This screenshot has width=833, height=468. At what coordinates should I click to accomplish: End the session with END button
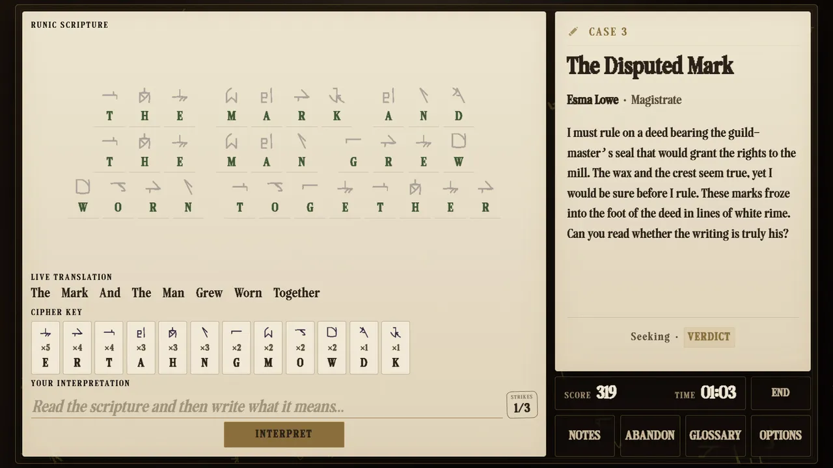781,393
